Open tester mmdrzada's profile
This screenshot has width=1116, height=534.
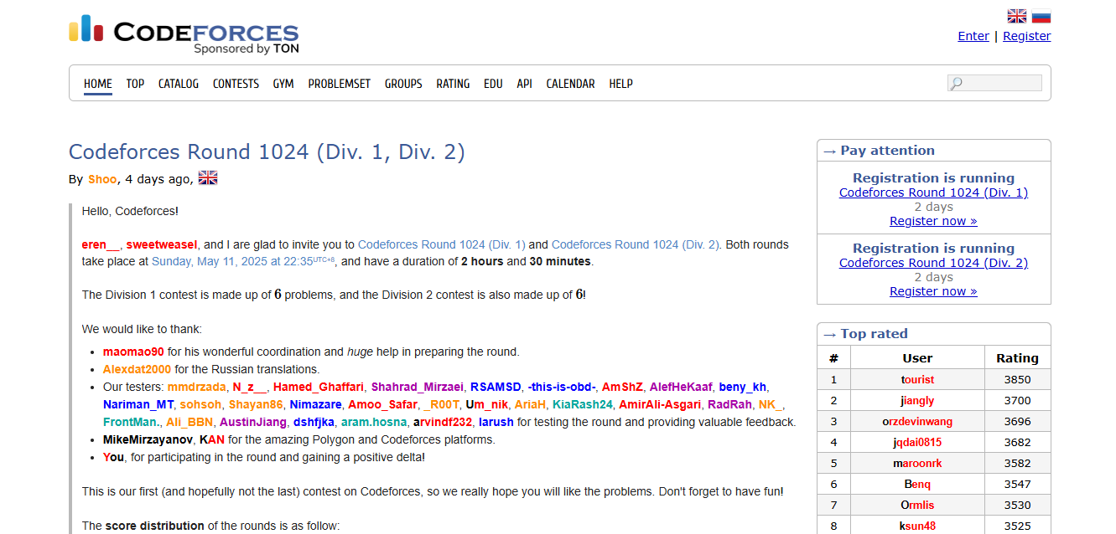(197, 387)
